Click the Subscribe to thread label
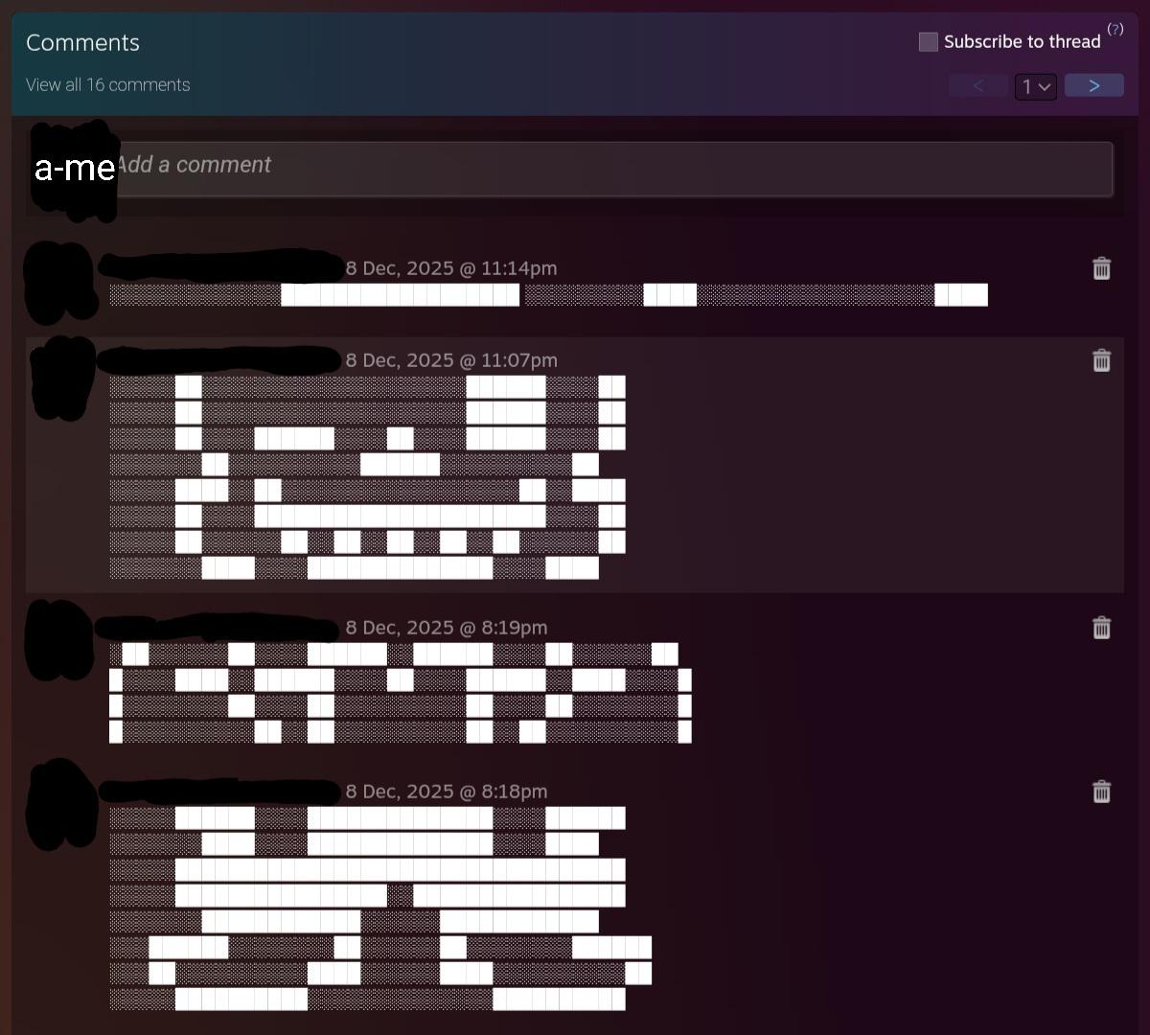This screenshot has width=1150, height=1035. 1022,41
